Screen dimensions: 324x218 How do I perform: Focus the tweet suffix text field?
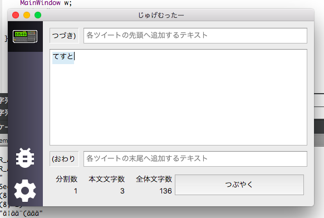[195, 159]
